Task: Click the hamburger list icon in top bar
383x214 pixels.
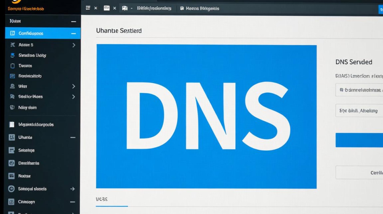Action: (88, 8)
